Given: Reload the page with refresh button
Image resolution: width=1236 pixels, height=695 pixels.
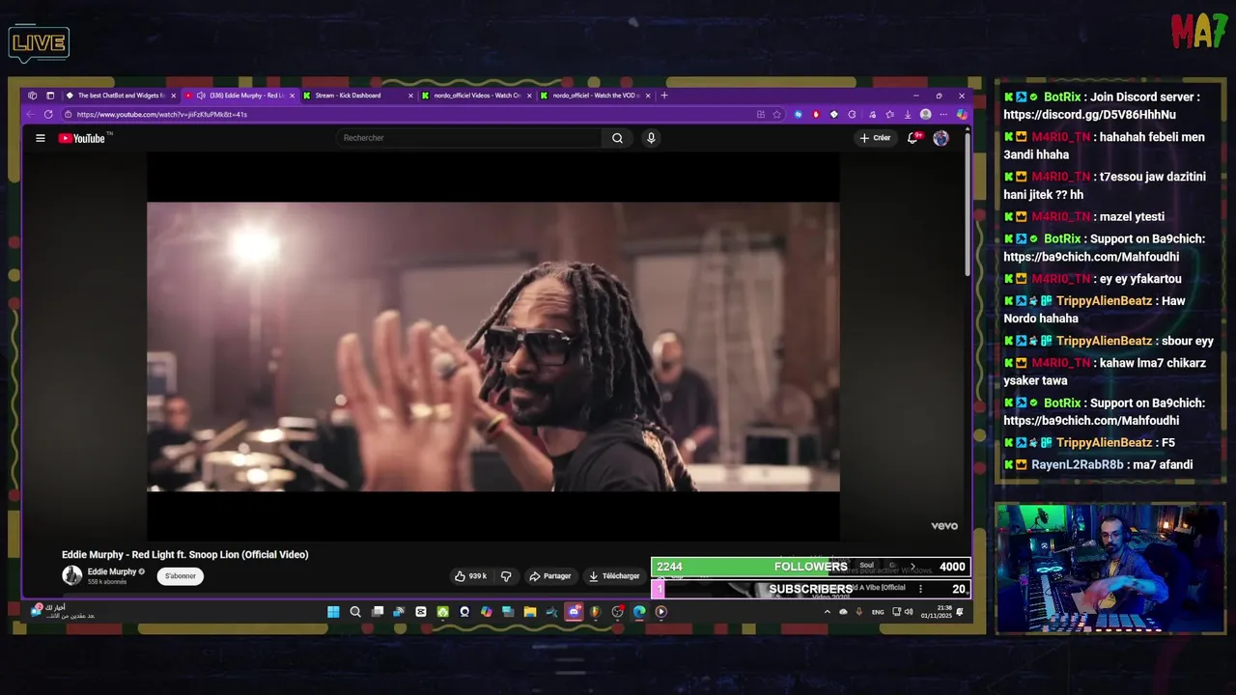Looking at the screenshot, I should (48, 114).
